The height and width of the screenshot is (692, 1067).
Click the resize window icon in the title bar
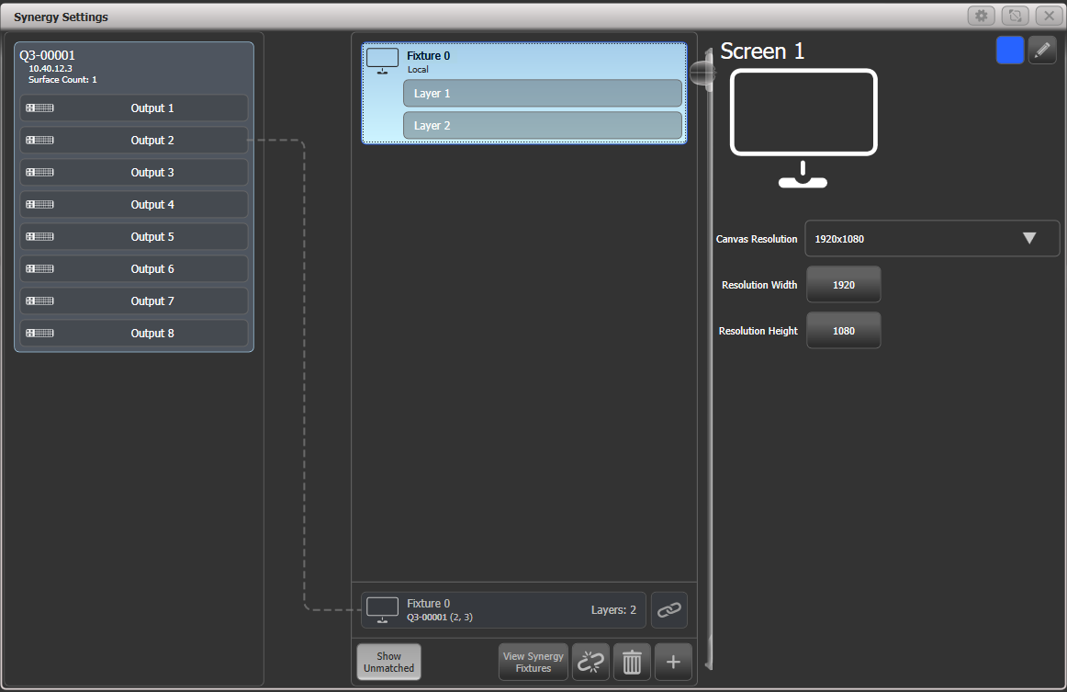(x=1015, y=16)
